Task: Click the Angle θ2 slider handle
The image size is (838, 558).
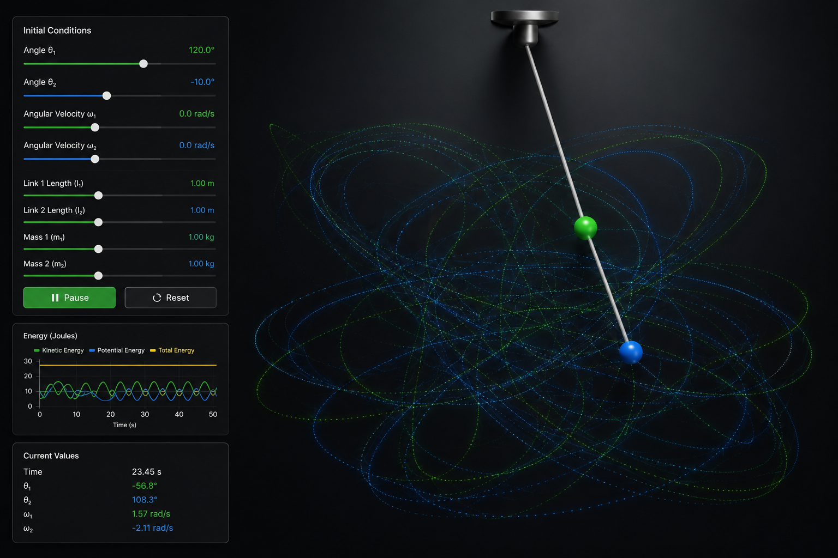Action: coord(107,96)
